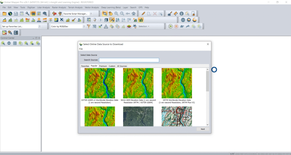
Task: Switch to the Favorites tab
Action: [85, 66]
